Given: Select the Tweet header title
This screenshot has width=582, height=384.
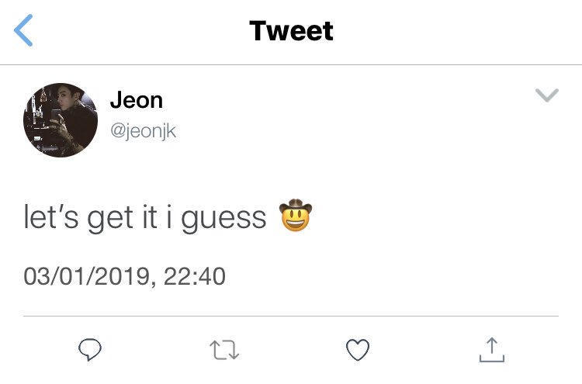Looking at the screenshot, I should [291, 31].
